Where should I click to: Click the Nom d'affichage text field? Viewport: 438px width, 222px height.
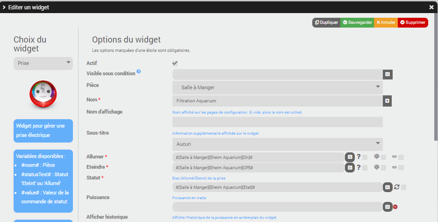pyautogui.click(x=278, y=122)
